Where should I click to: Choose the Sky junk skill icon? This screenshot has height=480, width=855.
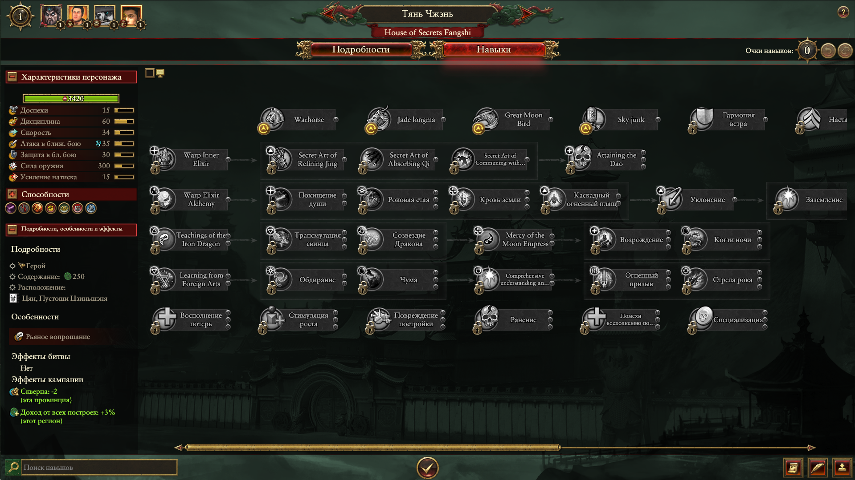(594, 119)
